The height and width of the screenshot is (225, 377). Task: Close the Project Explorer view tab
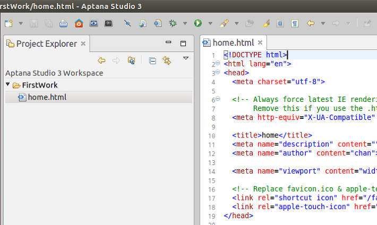coord(83,44)
